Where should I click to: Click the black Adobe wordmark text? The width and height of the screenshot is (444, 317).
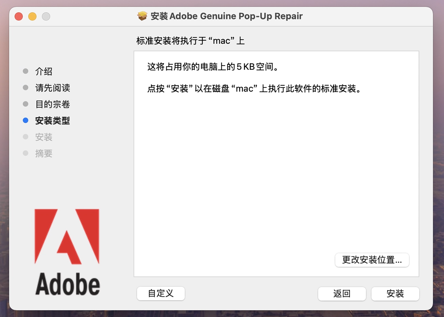68,284
